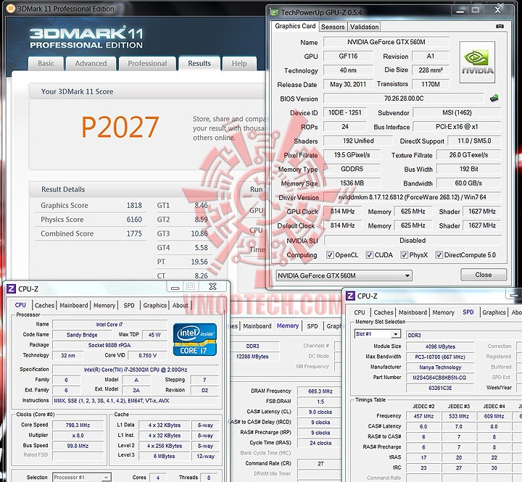522x482 pixels.
Task: Open Caches tab in CPU-Z processor window
Action: [x=44, y=305]
